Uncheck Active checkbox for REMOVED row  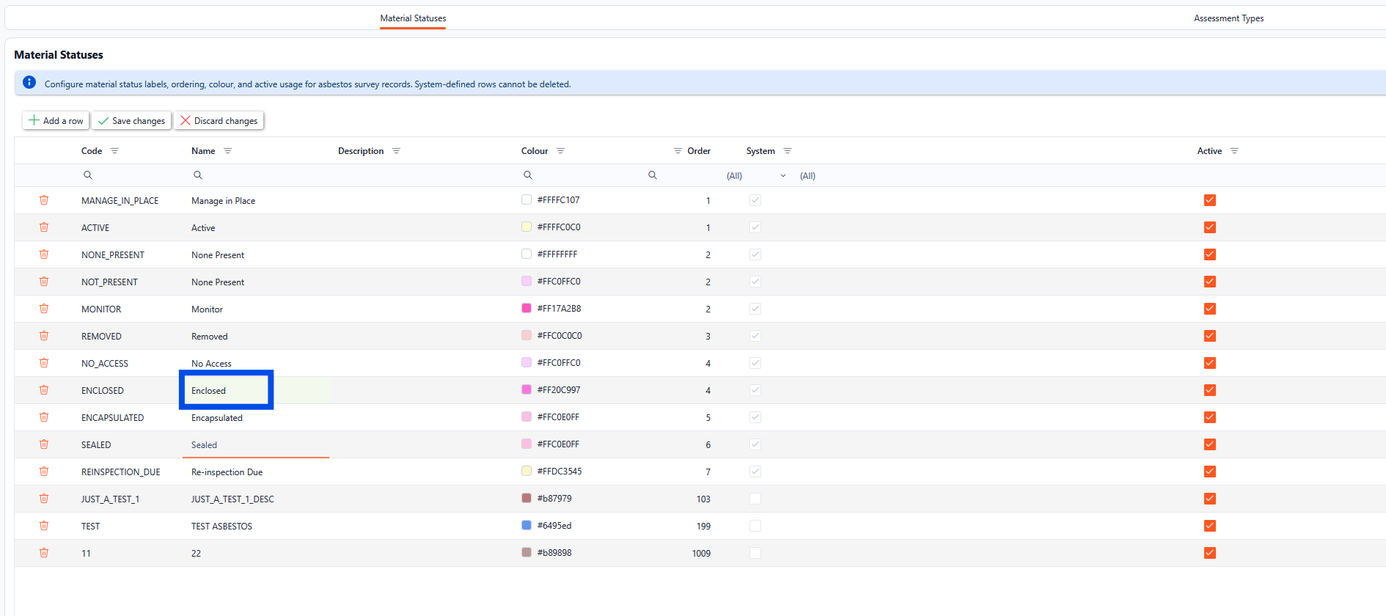pyautogui.click(x=1209, y=336)
